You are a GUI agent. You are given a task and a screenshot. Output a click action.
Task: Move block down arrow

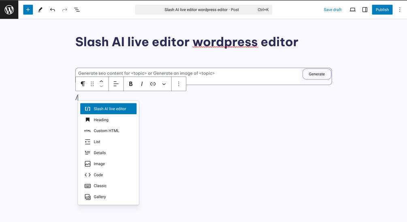(x=101, y=86)
